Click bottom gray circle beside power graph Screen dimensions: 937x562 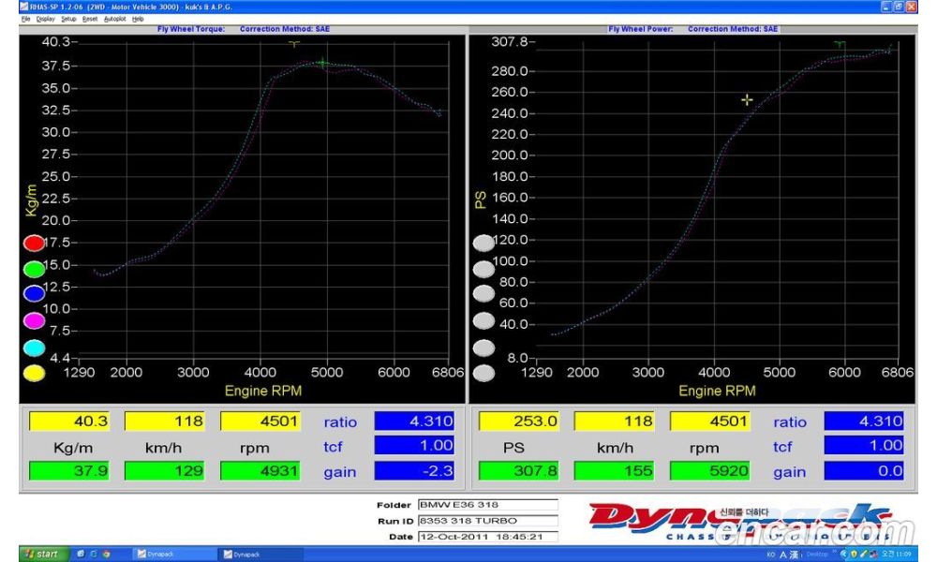483,374
